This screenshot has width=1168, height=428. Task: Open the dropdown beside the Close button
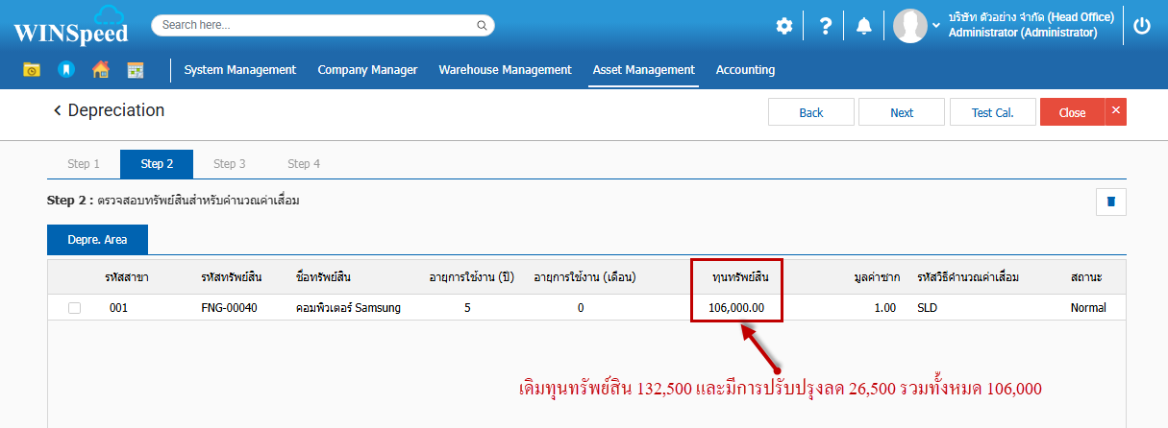pos(1116,111)
